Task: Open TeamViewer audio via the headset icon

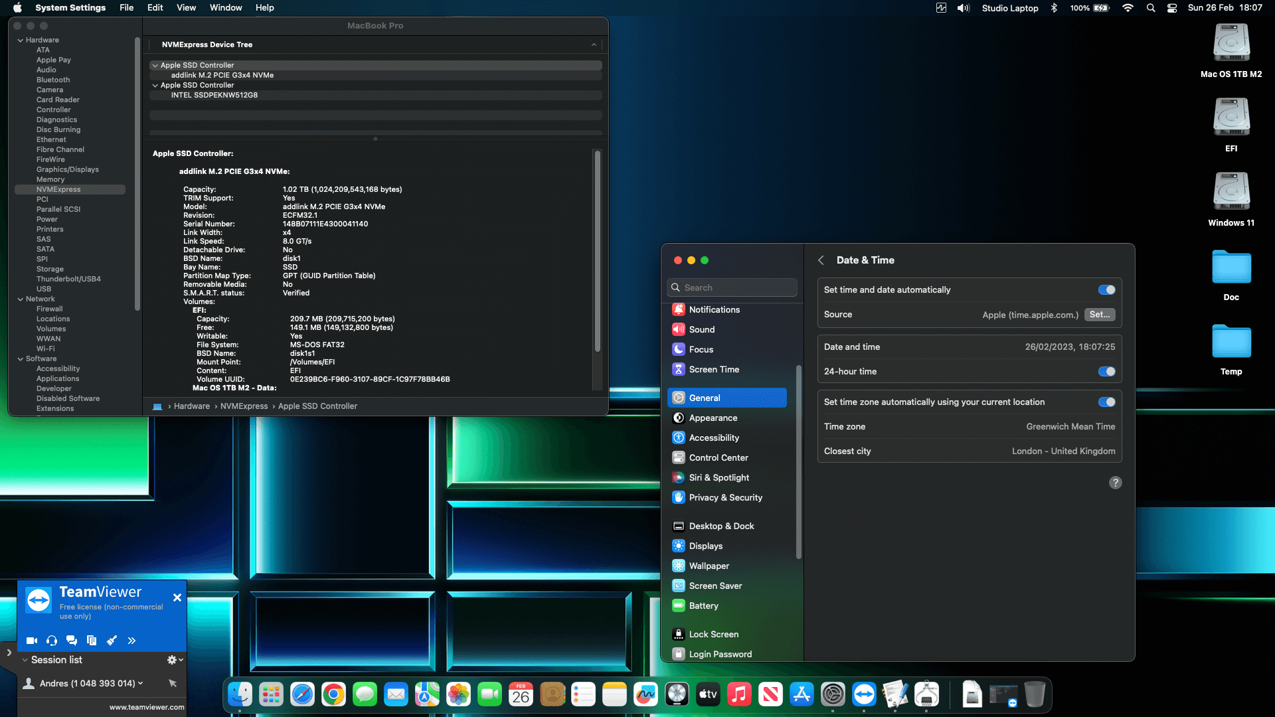Action: [52, 641]
